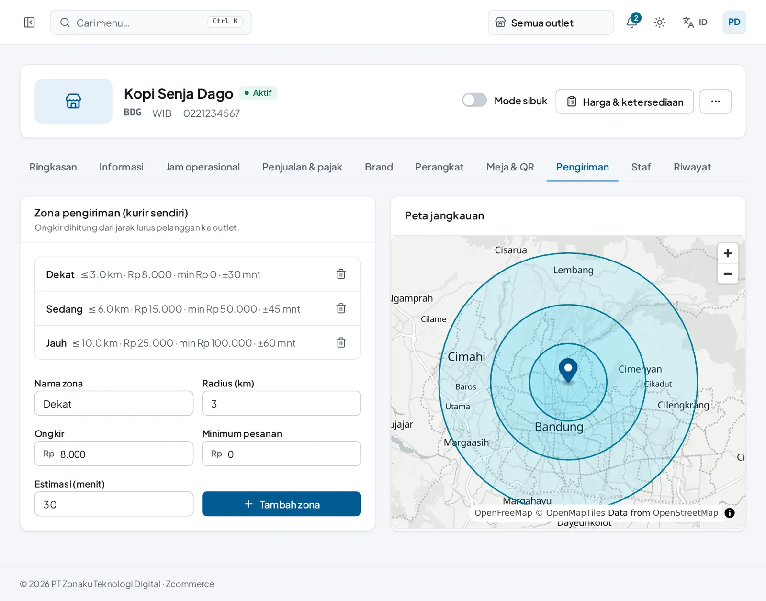
Task: Open the Semua outlet selector
Action: (551, 23)
